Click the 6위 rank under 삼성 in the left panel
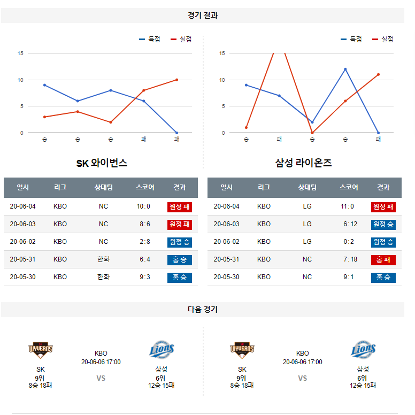The height and width of the screenshot is (415, 415). pos(160,379)
